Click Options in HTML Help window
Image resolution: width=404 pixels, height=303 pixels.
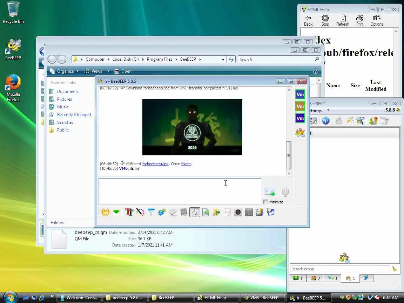(x=377, y=21)
